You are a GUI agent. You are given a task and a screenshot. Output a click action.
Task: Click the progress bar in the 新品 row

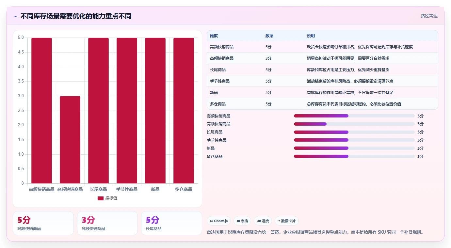tap(354, 148)
